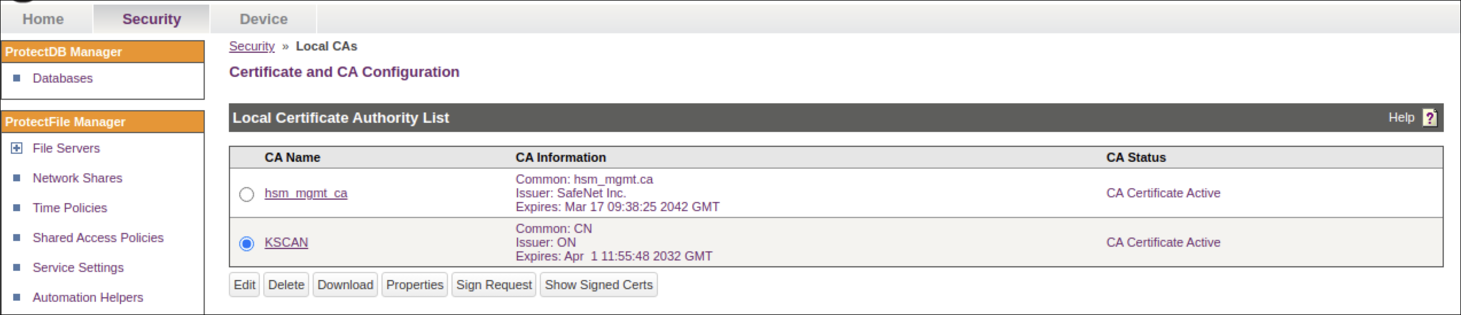The height and width of the screenshot is (315, 1461).
Task: Navigate to Shared Access Policies
Action: (x=98, y=238)
